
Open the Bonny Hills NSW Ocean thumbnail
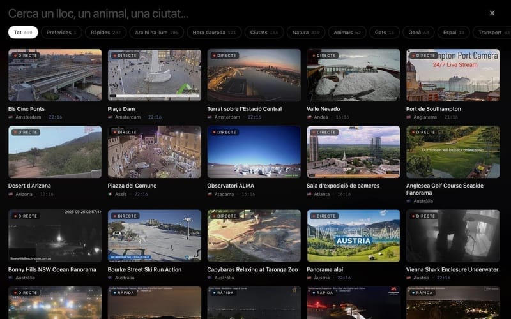point(55,235)
